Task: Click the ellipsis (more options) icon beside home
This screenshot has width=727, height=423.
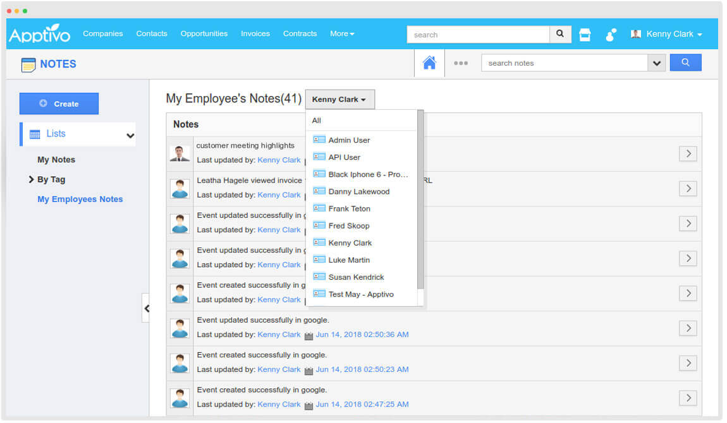Action: (461, 63)
